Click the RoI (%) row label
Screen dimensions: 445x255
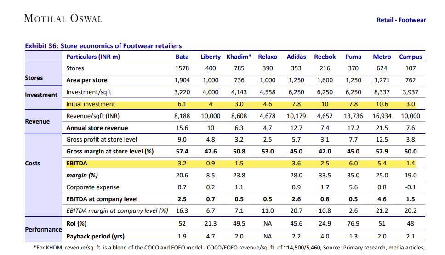[x=76, y=223]
